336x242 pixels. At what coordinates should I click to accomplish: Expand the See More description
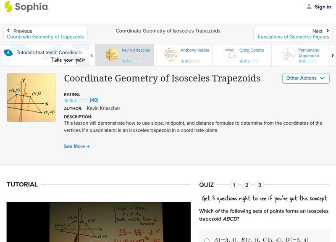pyautogui.click(x=77, y=146)
